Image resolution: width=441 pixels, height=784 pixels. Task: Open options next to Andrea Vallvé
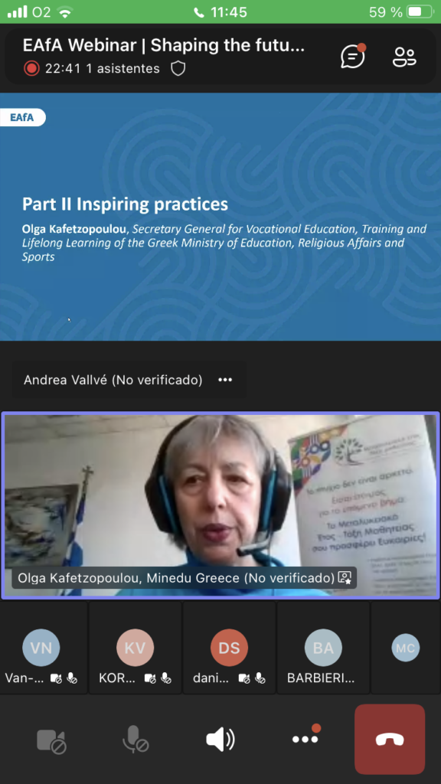click(x=225, y=380)
